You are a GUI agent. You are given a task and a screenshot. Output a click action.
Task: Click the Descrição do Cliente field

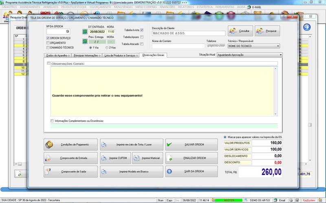[x=189, y=33]
